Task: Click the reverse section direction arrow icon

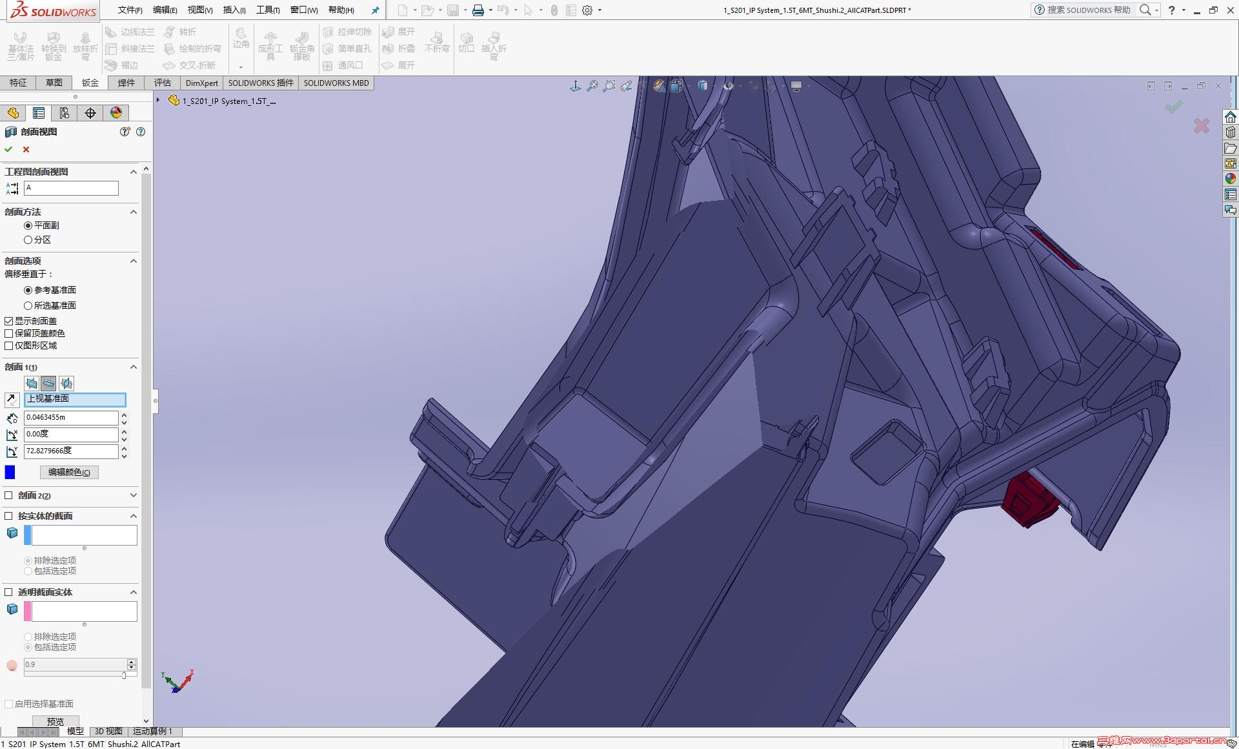Action: (x=12, y=400)
